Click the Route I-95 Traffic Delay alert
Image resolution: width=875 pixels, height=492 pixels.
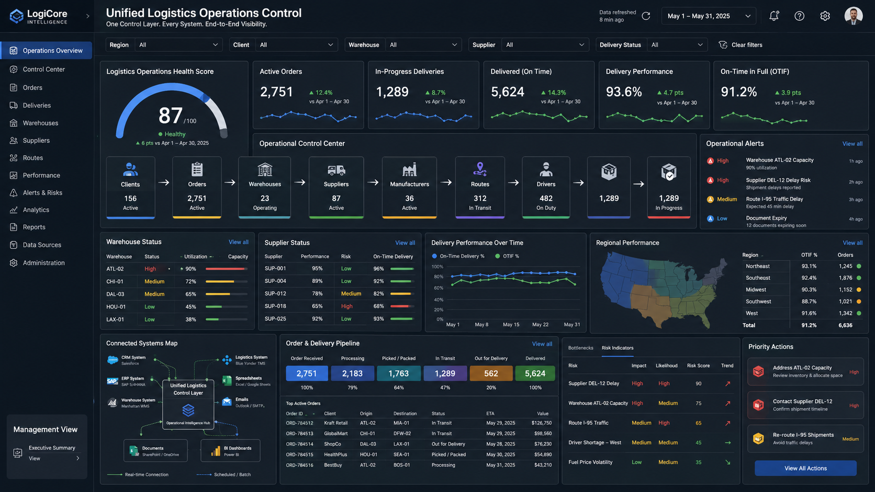[784, 202]
